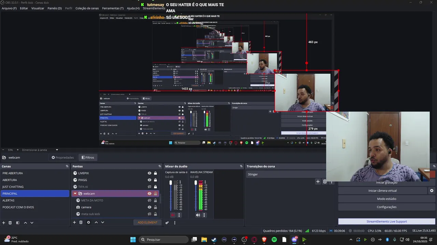The image size is (437, 245).
Task: Select the JUST CHATTING scene
Action: pyautogui.click(x=35, y=187)
